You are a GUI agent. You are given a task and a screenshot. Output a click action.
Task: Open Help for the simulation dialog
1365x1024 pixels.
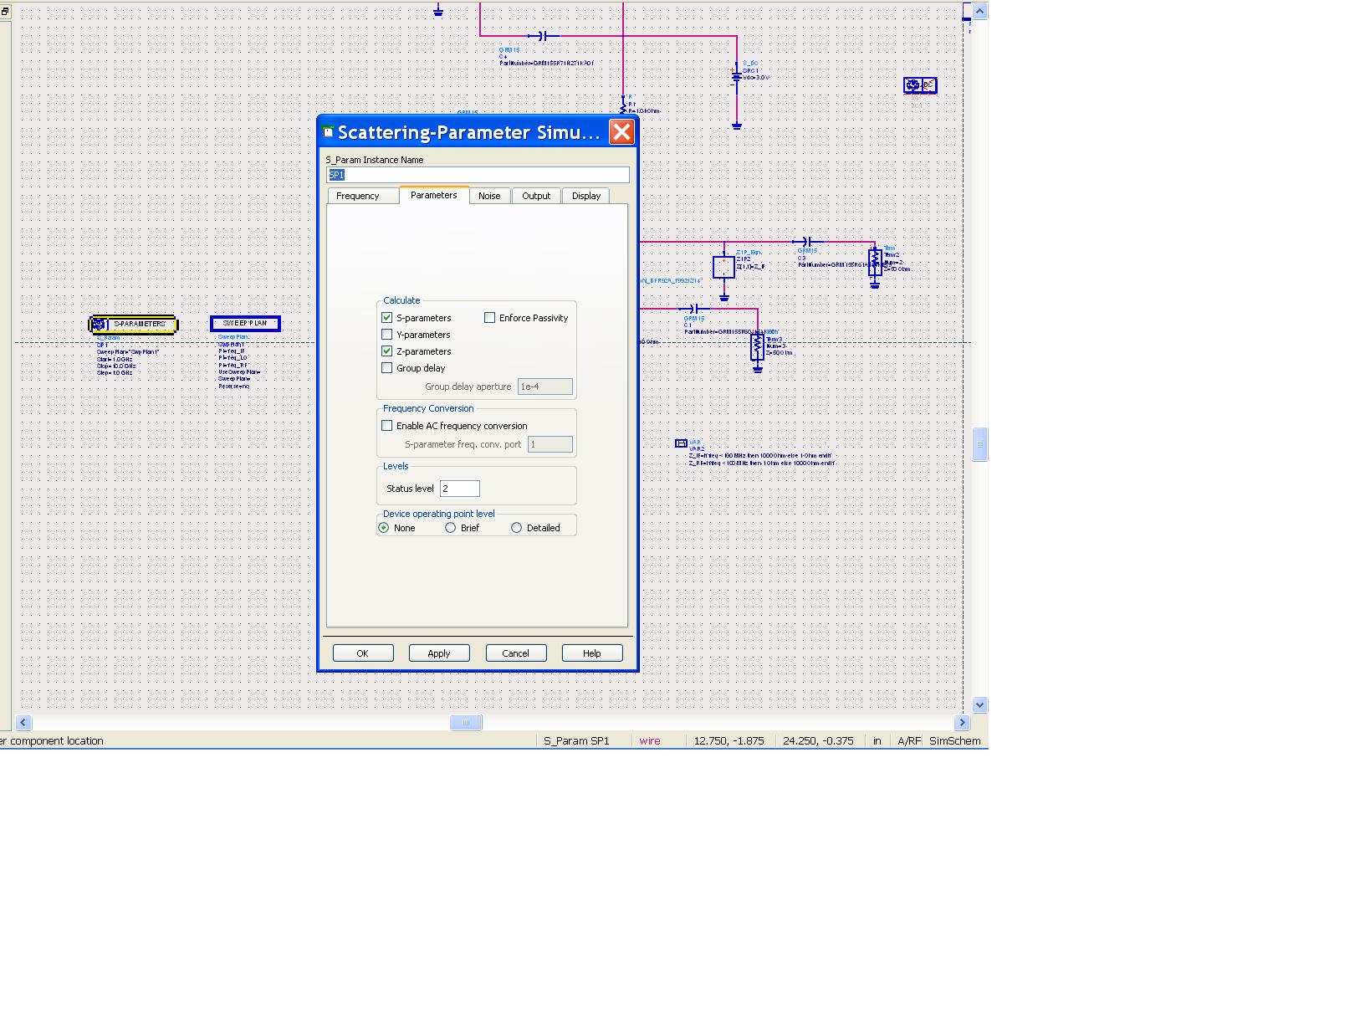(x=592, y=653)
